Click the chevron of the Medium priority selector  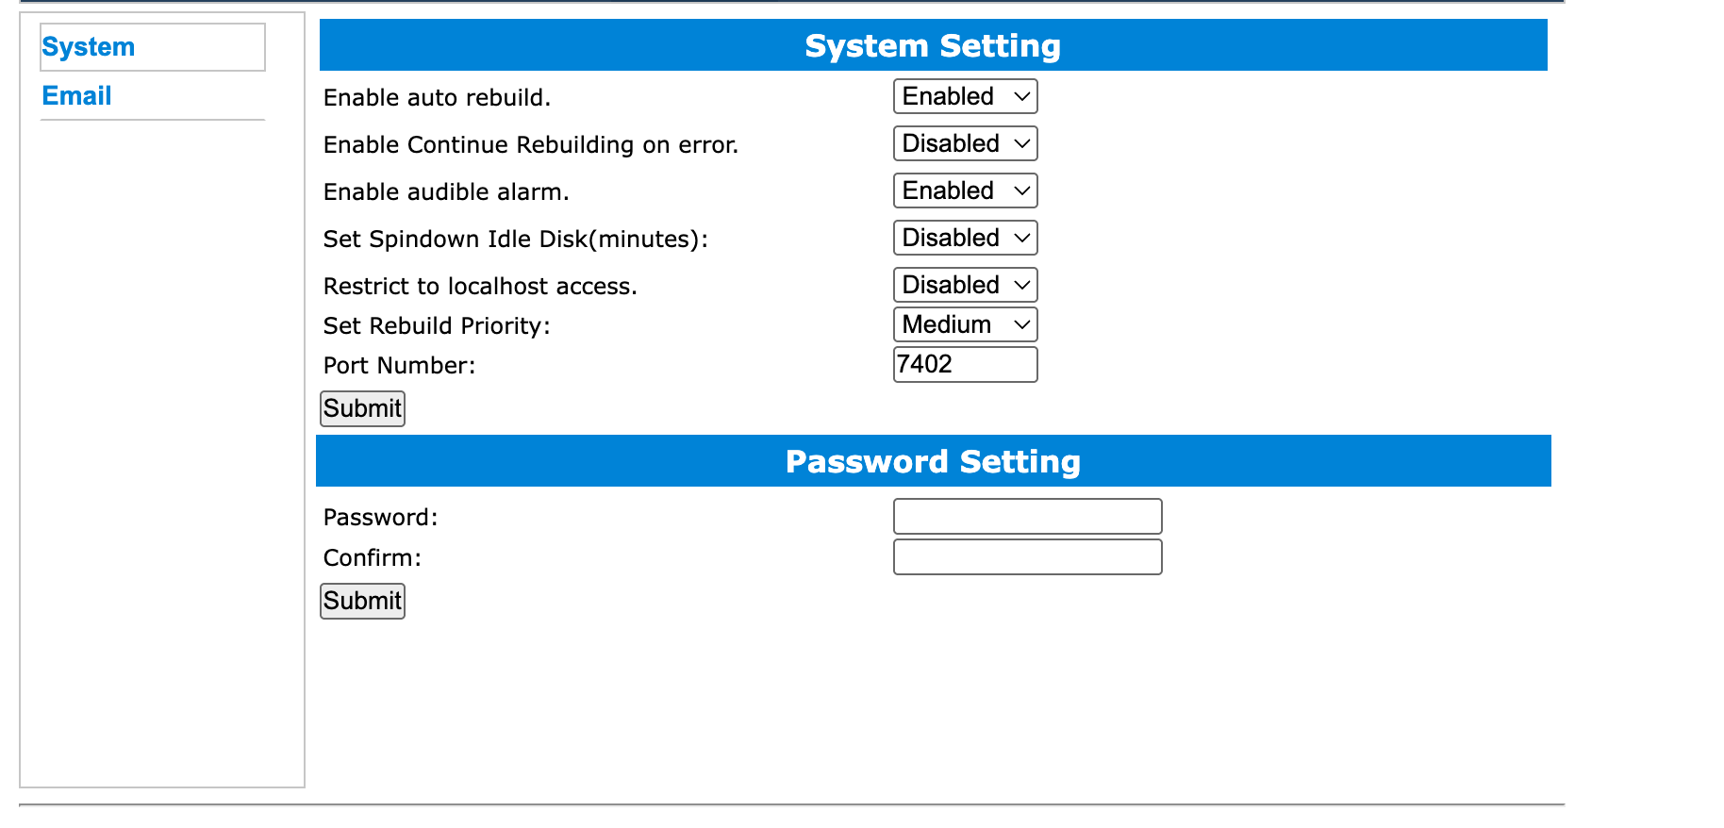click(1021, 325)
